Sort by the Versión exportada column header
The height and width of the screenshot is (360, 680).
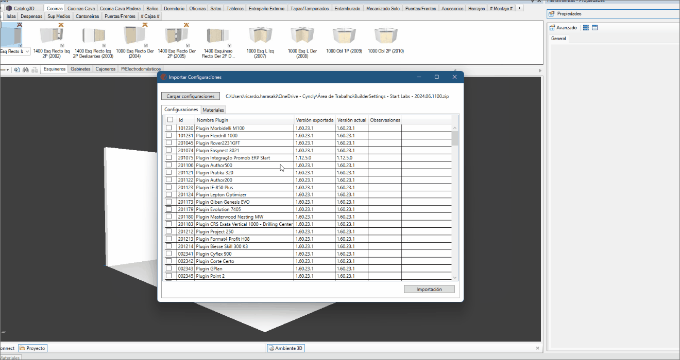pyautogui.click(x=315, y=120)
